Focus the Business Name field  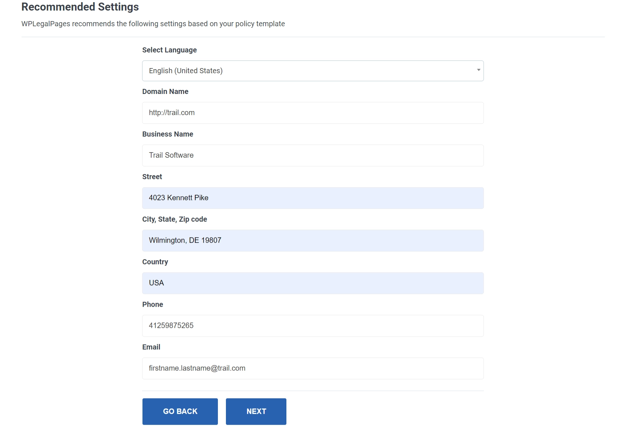(x=313, y=155)
